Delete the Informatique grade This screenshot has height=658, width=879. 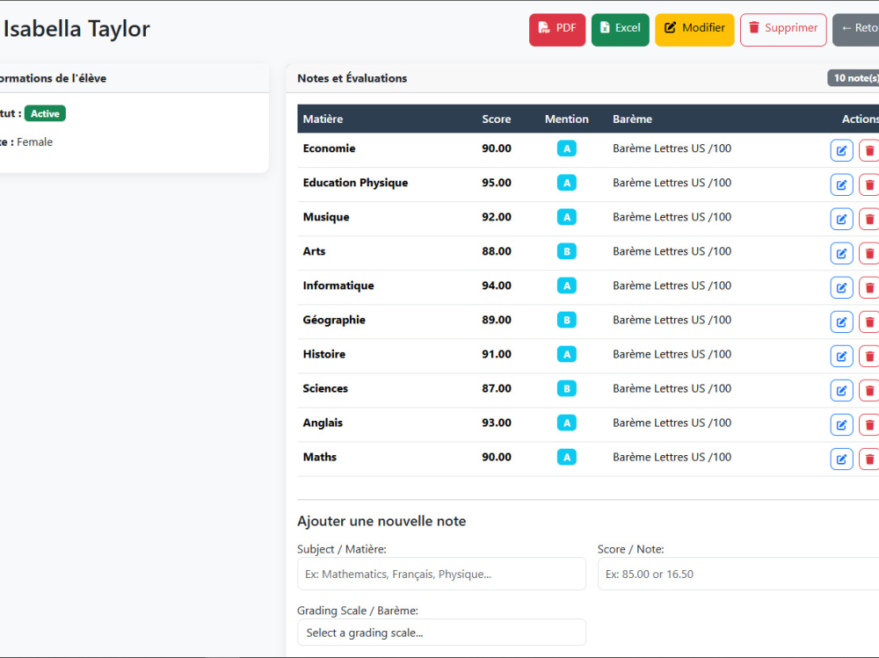[x=869, y=287]
